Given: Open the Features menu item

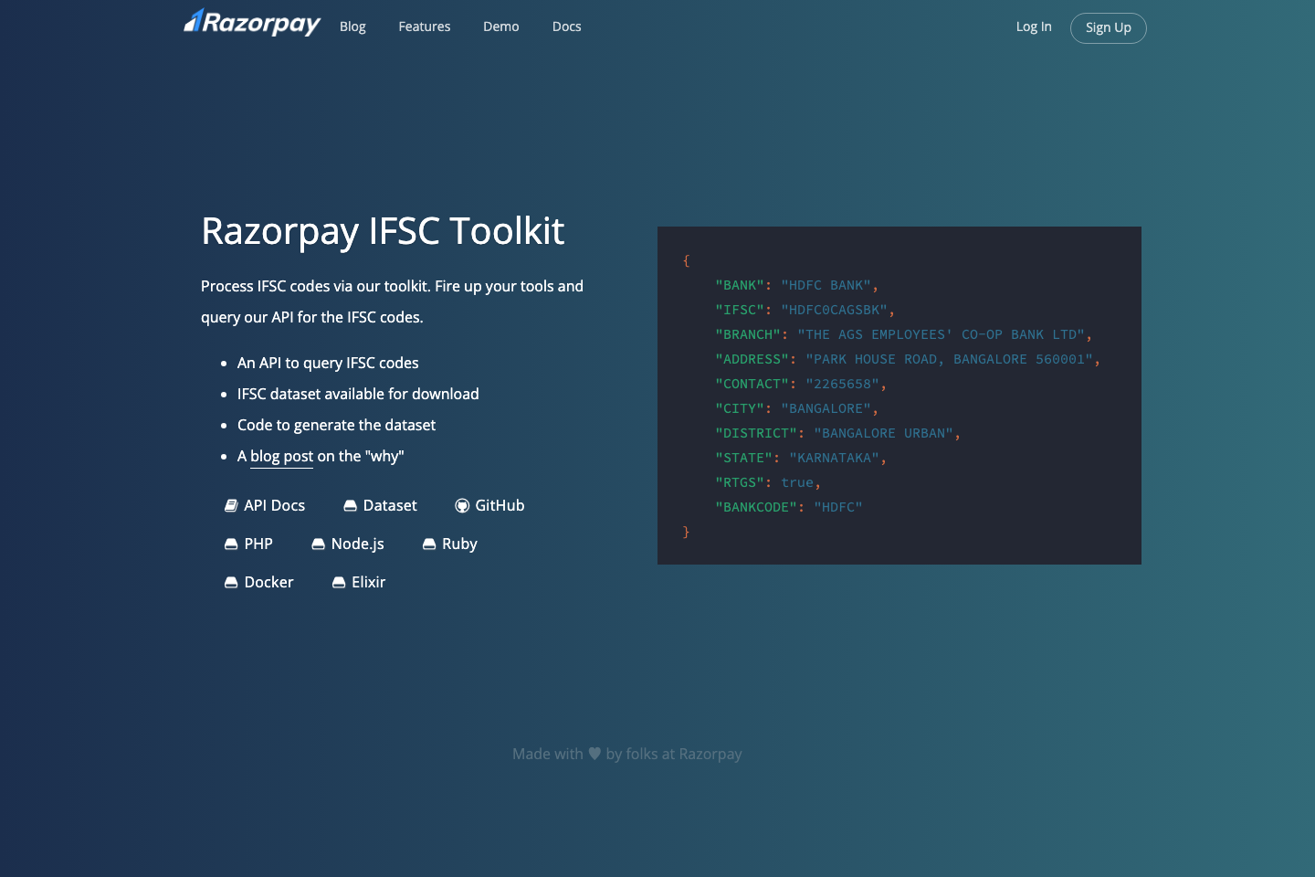Looking at the screenshot, I should coord(424,26).
